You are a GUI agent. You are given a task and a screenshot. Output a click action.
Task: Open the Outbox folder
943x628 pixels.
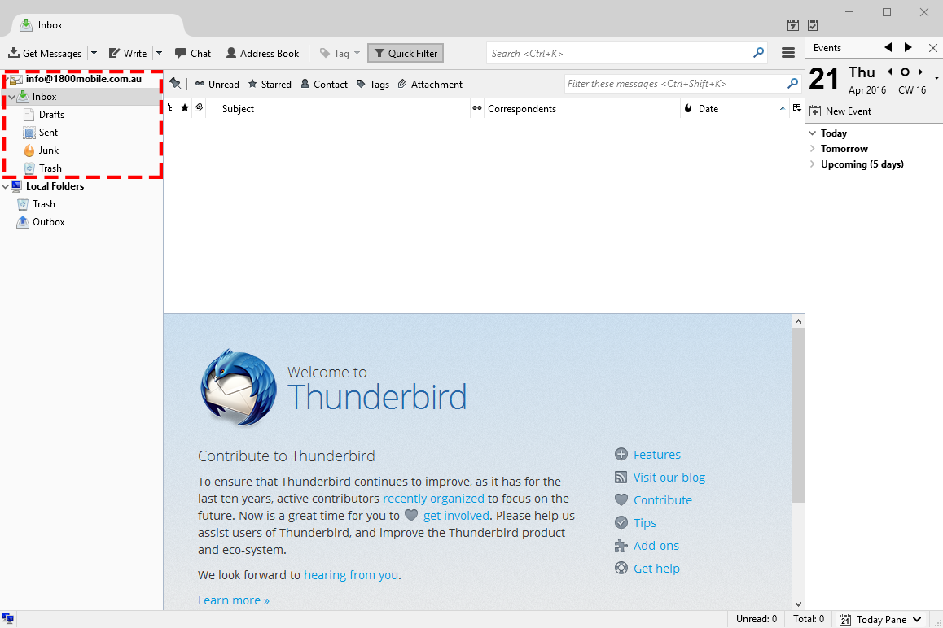click(x=49, y=222)
